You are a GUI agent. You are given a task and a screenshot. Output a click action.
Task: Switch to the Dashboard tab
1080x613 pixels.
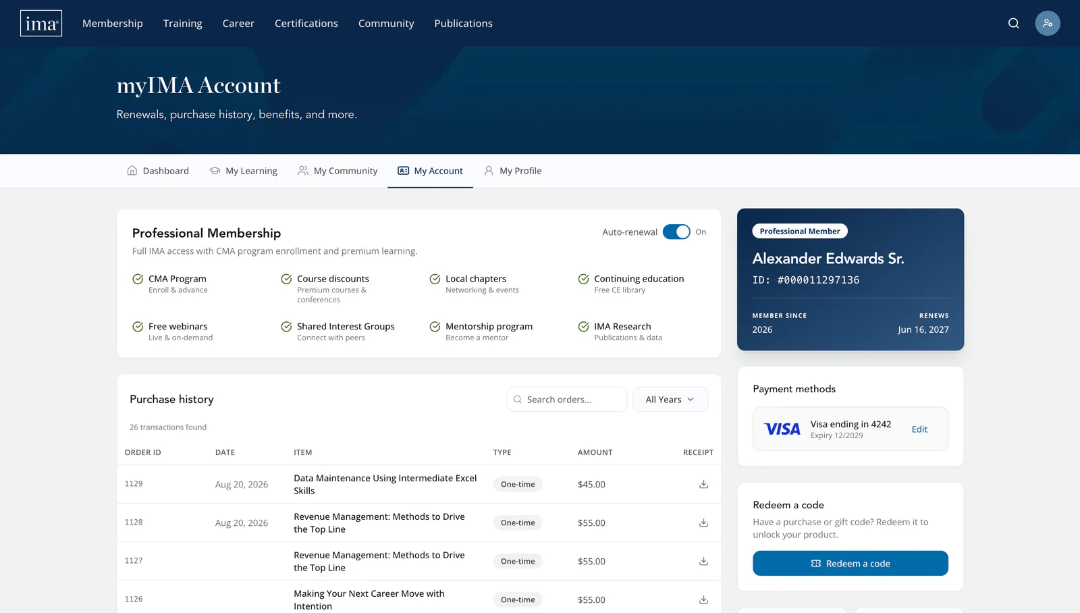158,171
